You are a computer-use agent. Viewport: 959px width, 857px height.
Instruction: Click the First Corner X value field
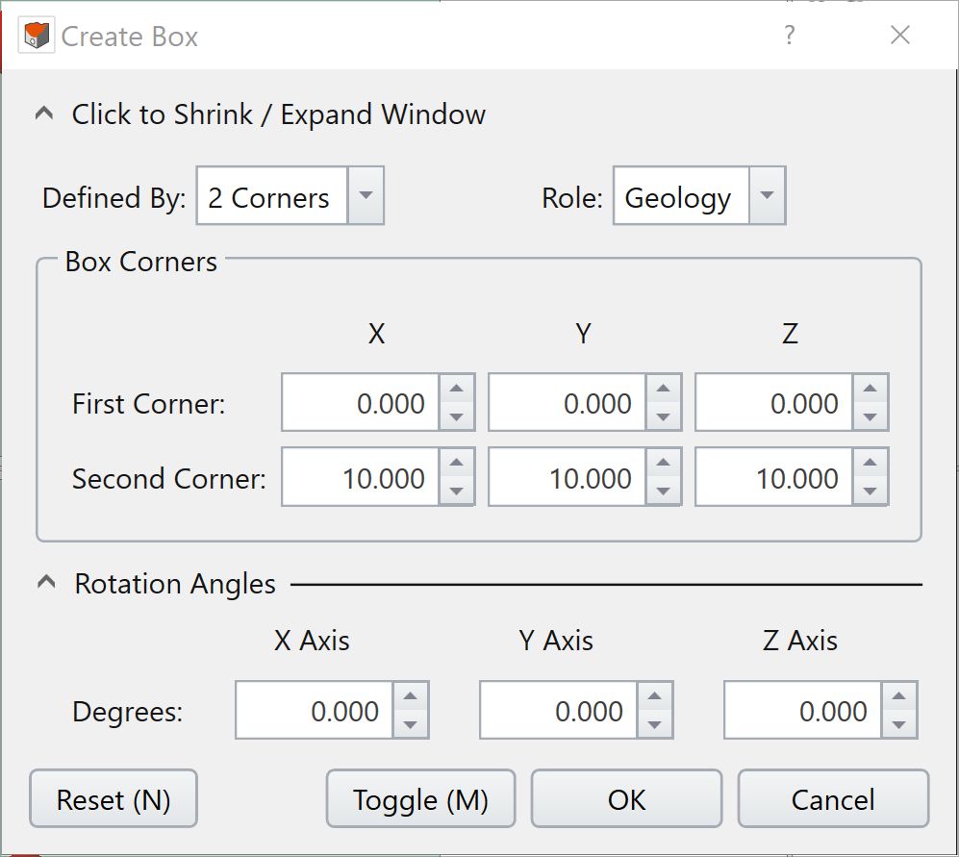click(360, 402)
